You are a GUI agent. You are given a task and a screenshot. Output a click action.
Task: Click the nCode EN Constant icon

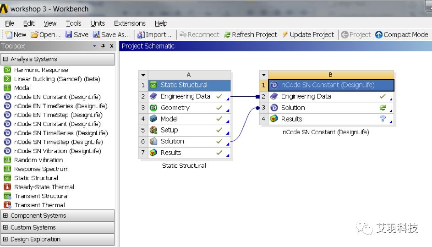tap(7, 97)
